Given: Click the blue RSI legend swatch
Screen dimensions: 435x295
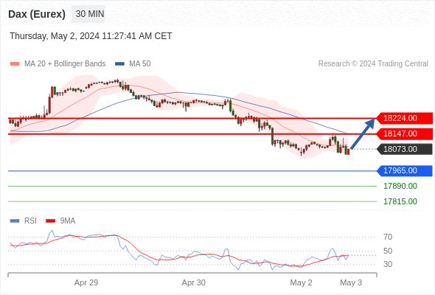Looking at the screenshot, I should (x=15, y=221).
